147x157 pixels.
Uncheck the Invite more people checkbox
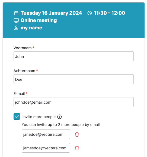tap(17, 116)
